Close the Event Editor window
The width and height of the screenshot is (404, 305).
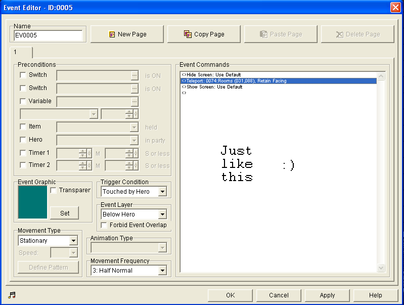(x=395, y=7)
